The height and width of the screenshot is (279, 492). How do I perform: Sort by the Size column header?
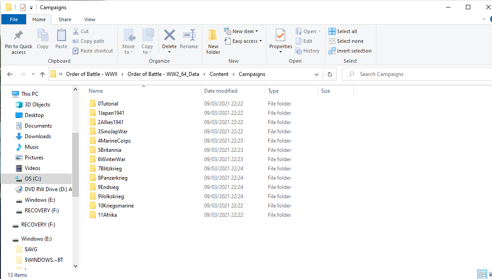click(325, 90)
